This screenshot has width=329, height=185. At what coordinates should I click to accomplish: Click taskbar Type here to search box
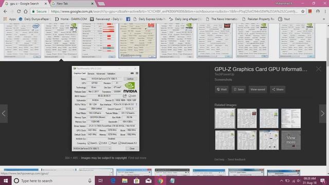click(50, 180)
